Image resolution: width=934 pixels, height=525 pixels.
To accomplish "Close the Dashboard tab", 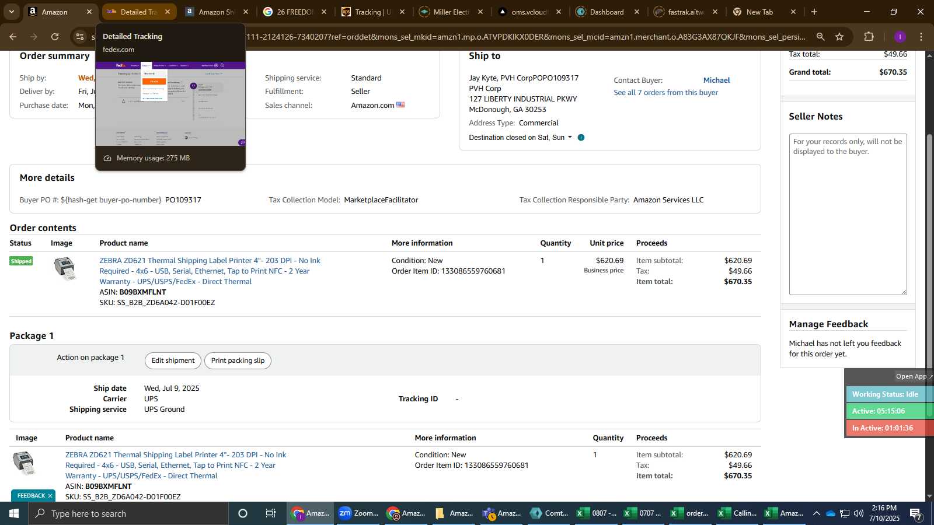I will [637, 12].
